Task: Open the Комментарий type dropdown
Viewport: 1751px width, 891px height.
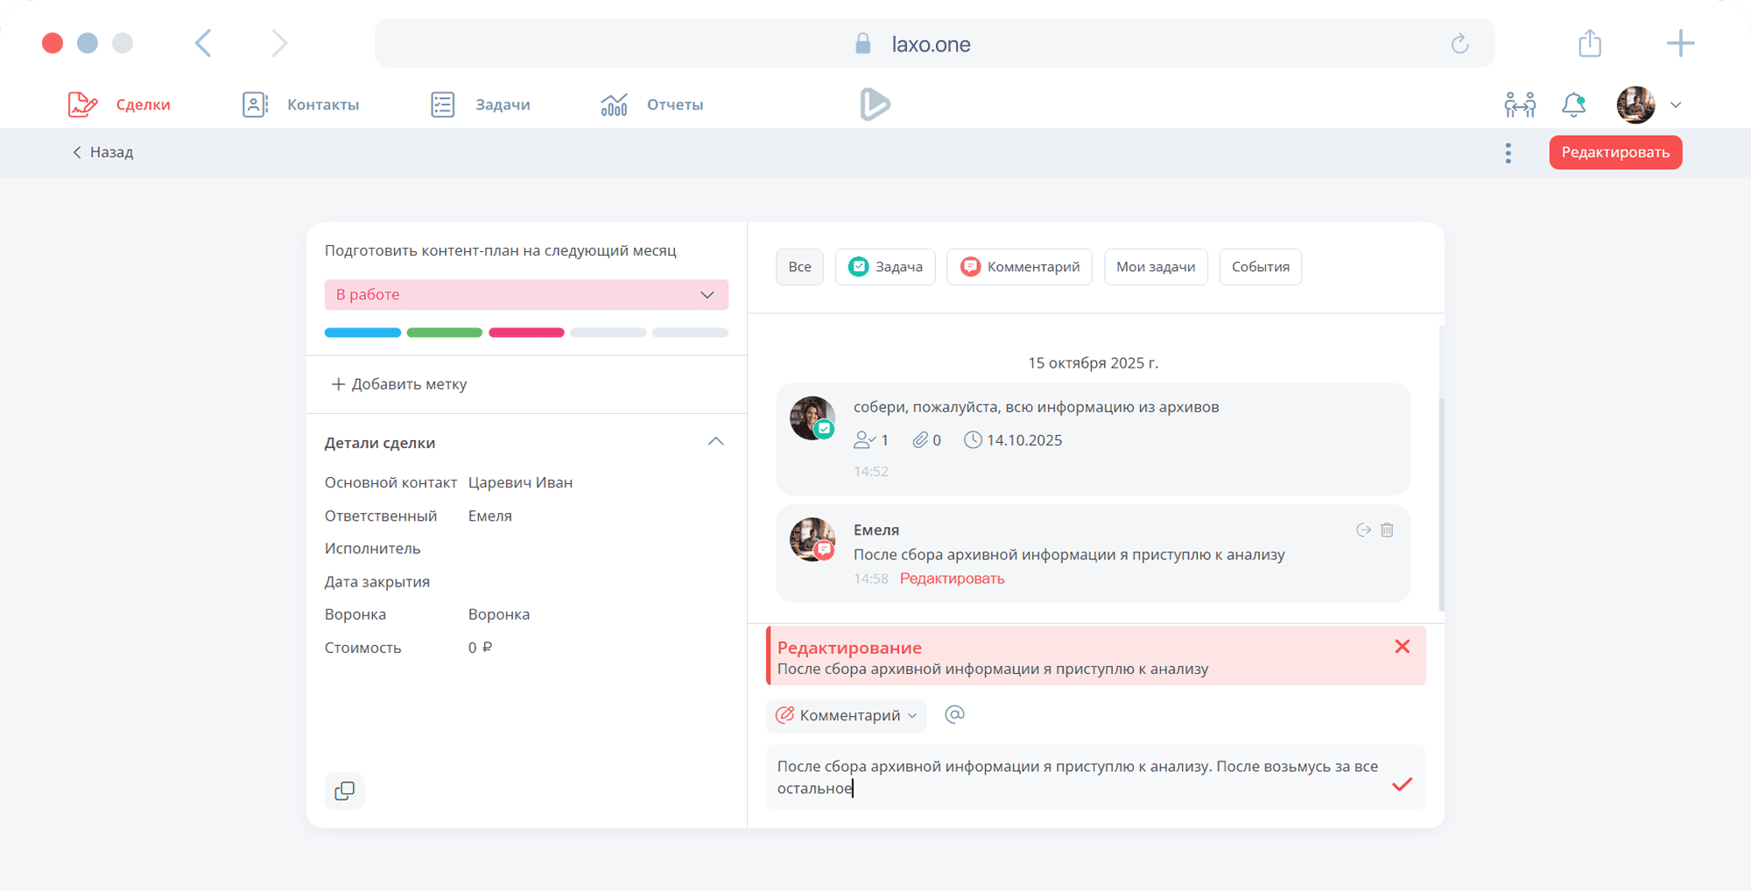Action: 846,715
